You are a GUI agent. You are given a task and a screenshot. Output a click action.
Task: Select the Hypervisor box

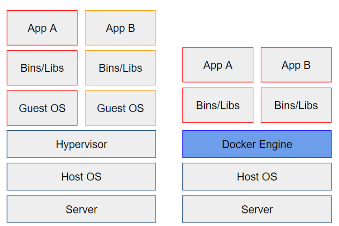(81, 144)
